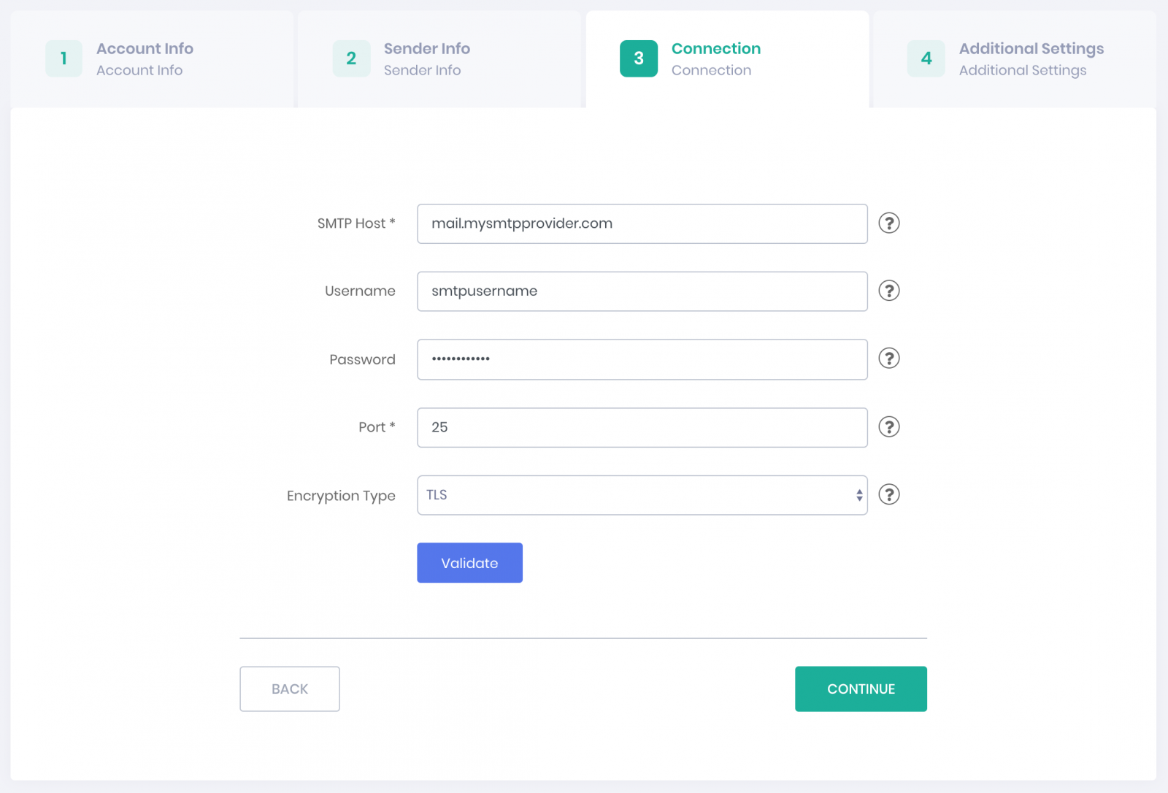Click the Encryption Type help icon

(x=888, y=494)
